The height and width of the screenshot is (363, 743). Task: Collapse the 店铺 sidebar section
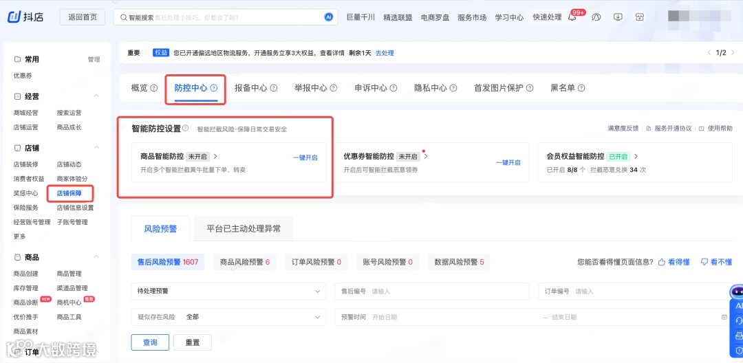tap(97, 148)
